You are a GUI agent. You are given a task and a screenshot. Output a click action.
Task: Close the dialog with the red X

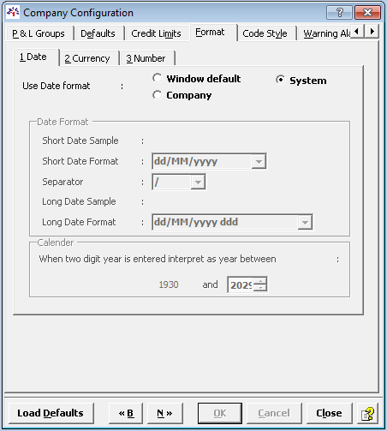(367, 13)
